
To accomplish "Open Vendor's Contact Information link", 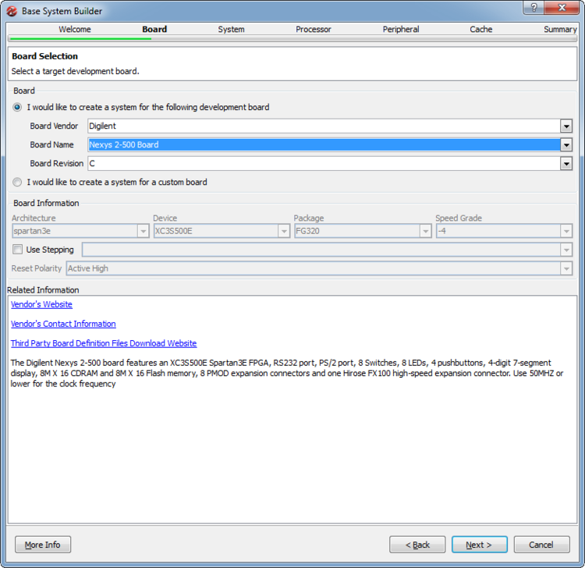I will (63, 324).
